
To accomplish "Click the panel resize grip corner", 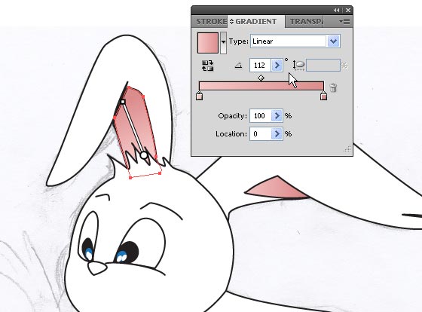I will [x=347, y=148].
